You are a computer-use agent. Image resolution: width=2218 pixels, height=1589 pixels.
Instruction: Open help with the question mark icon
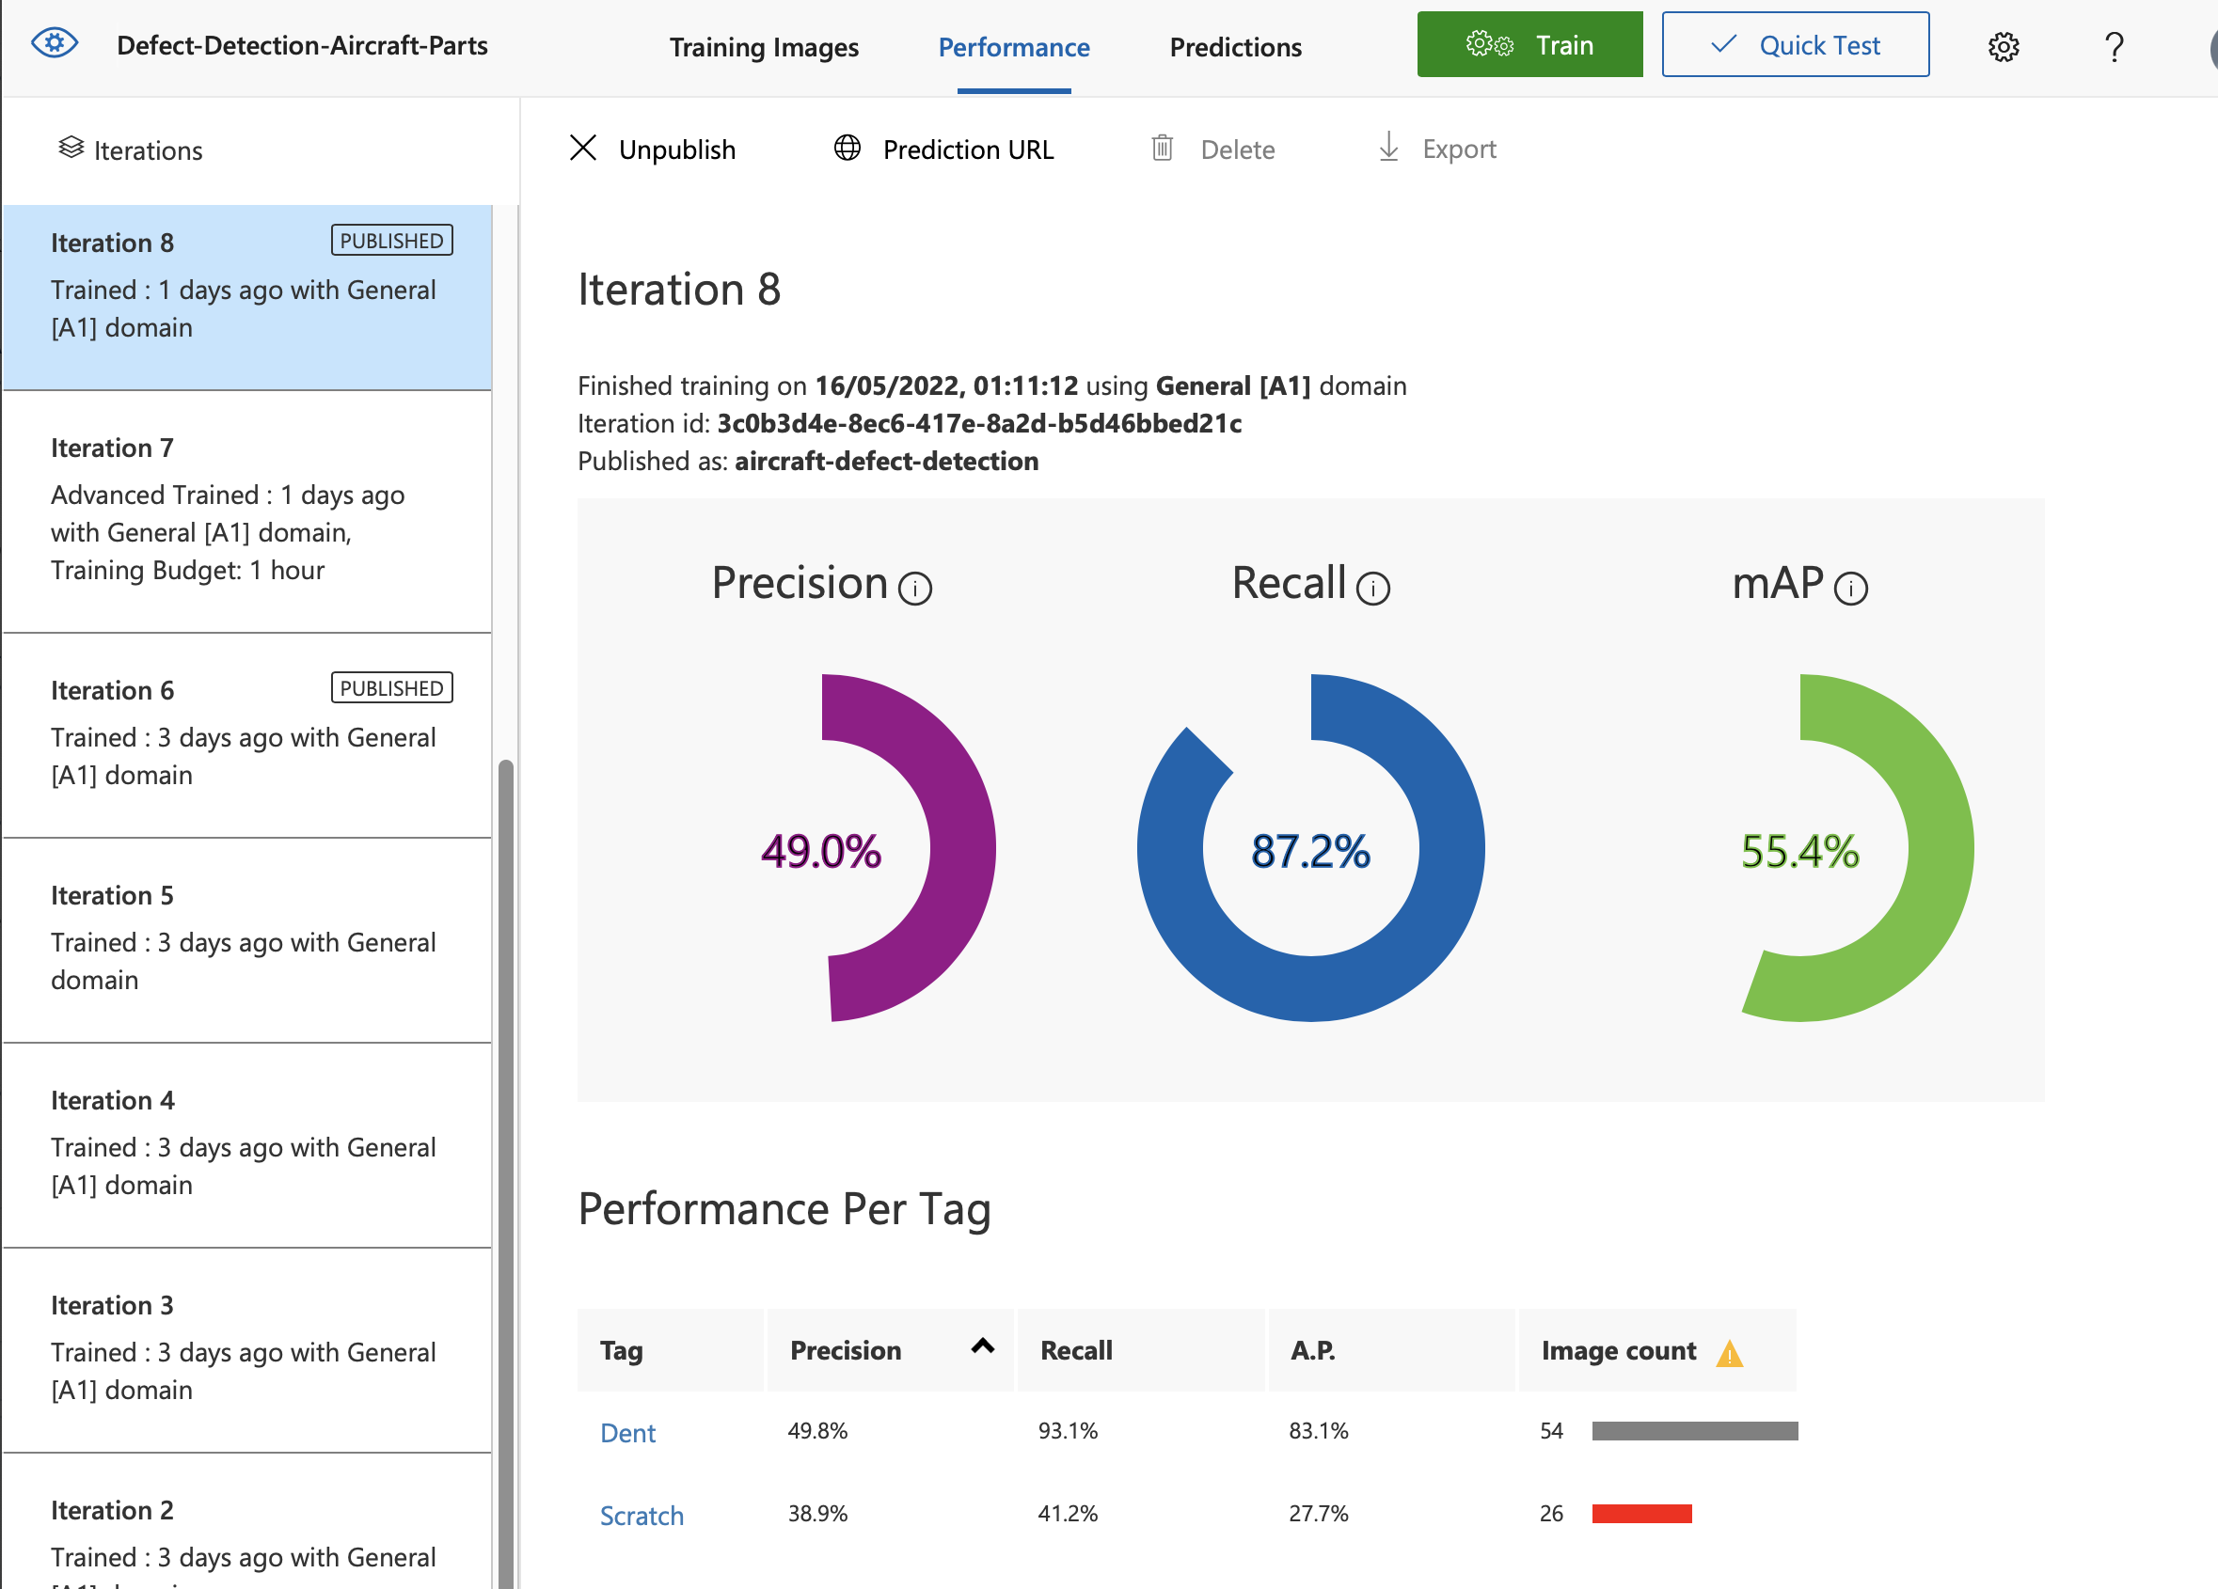pyautogui.click(x=2114, y=45)
